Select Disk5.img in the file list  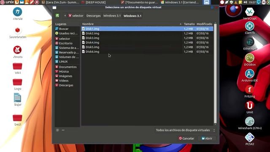coord(147,47)
